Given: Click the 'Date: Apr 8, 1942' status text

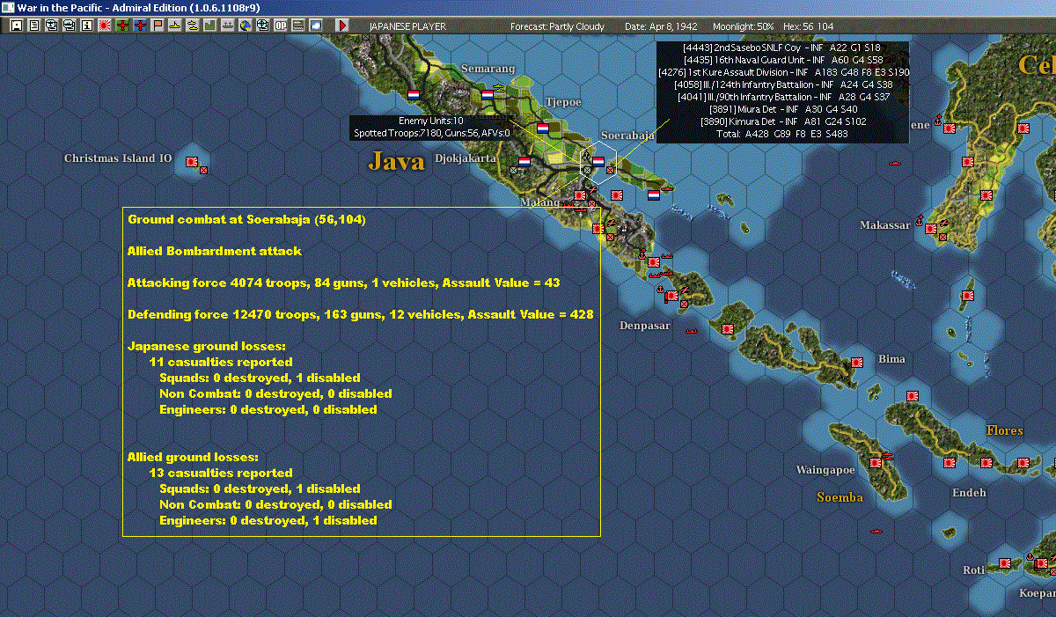Looking at the screenshot, I should pyautogui.click(x=663, y=26).
